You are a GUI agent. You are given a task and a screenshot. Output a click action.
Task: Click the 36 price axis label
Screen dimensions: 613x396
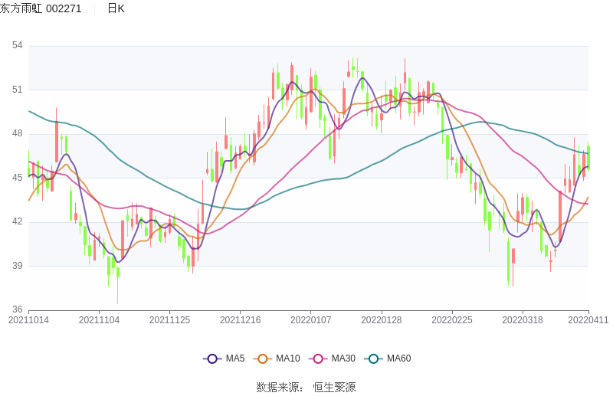tap(17, 310)
